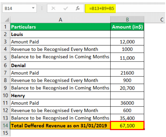Viewport: 166px width, 137px height.
Task: Select 'Revenue to be Recognised Every Month' row 4
Action: [x=60, y=49]
